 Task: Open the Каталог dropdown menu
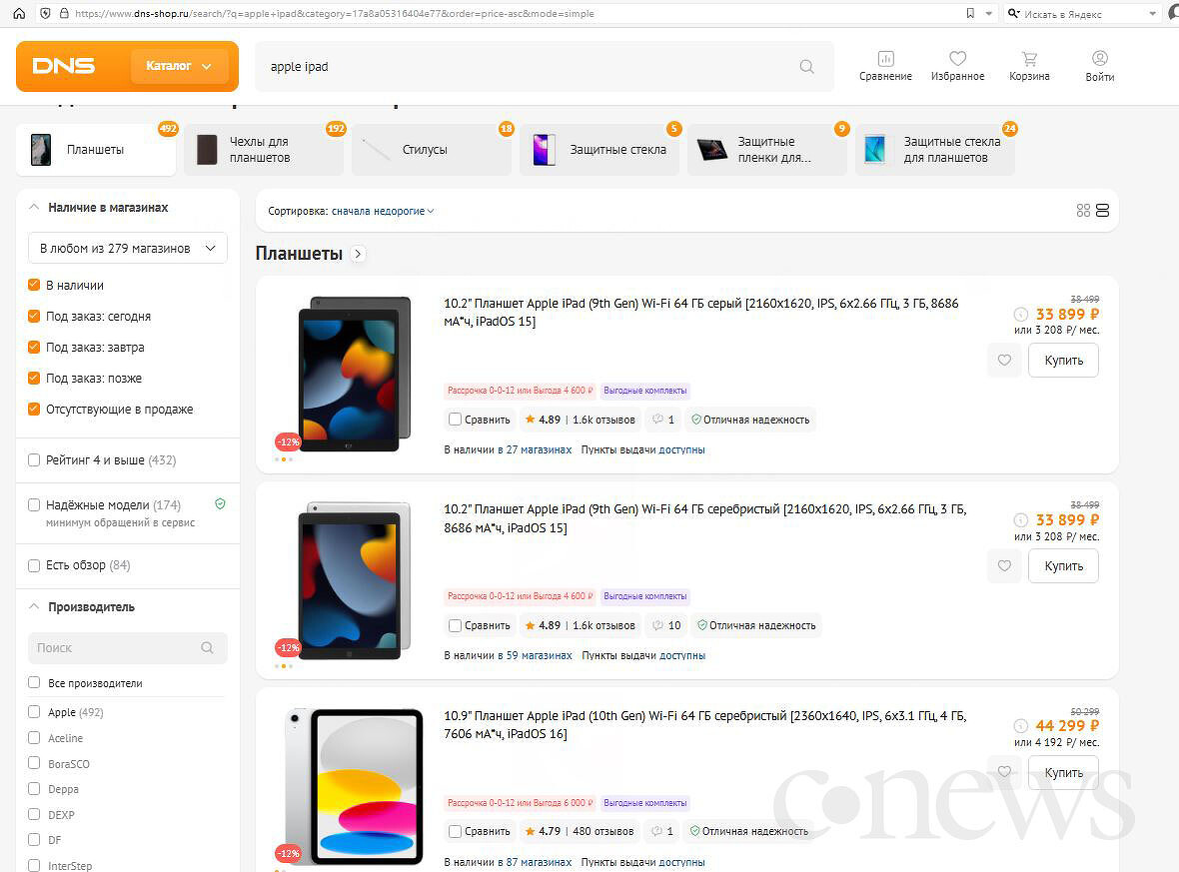179,66
